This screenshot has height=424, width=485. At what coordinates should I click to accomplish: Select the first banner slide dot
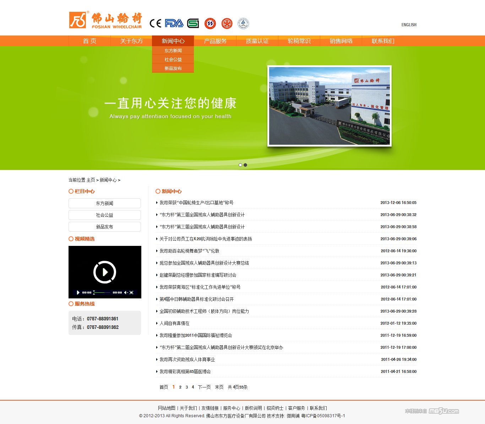pos(240,165)
